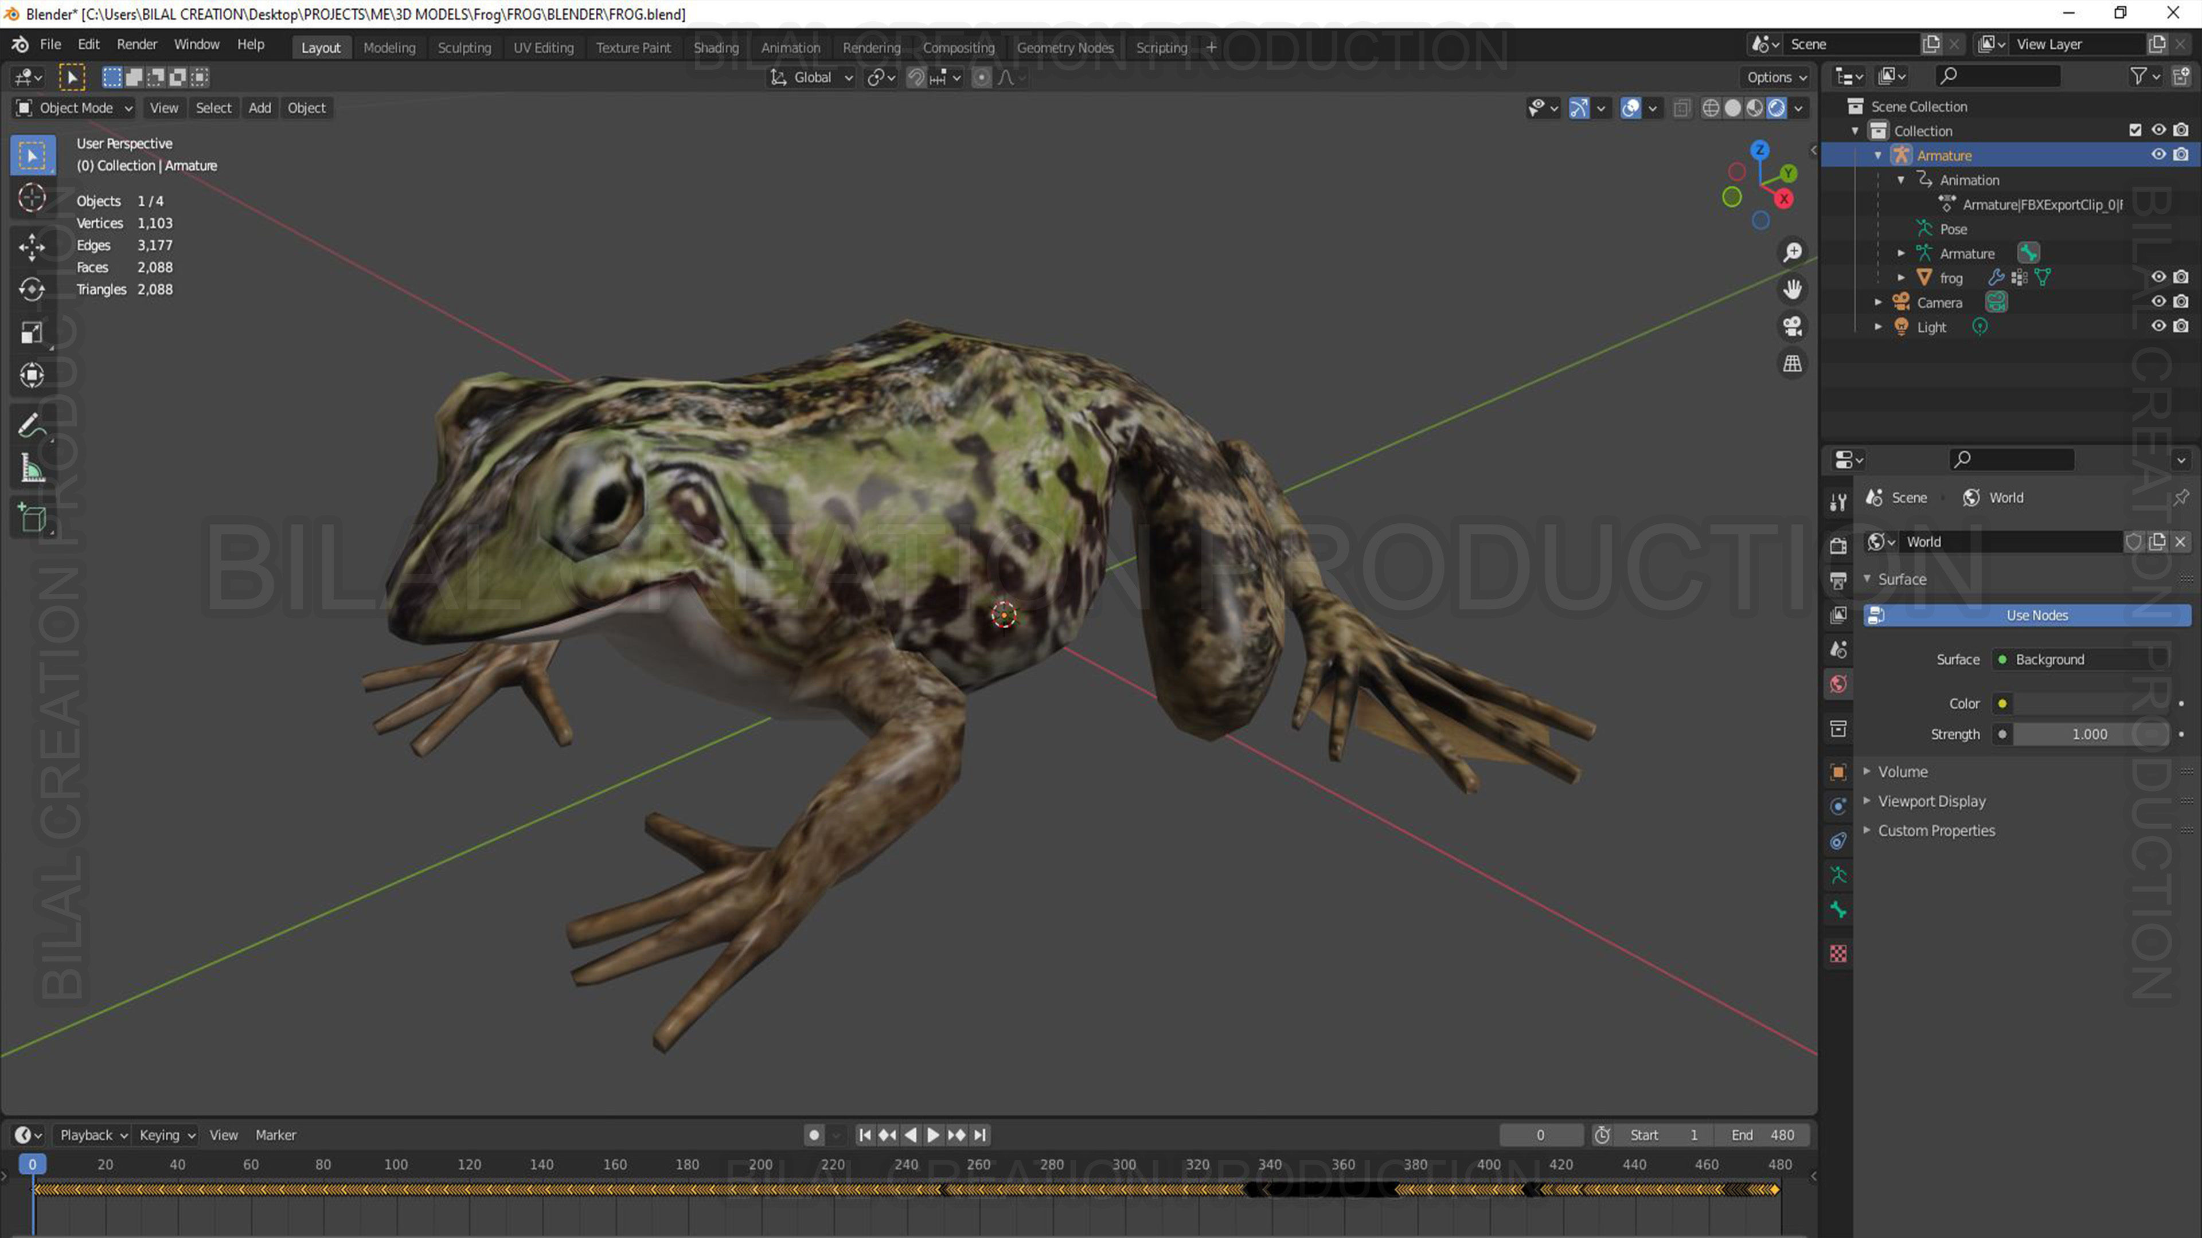
Task: Open Global transform orientation dropdown
Action: coord(811,78)
